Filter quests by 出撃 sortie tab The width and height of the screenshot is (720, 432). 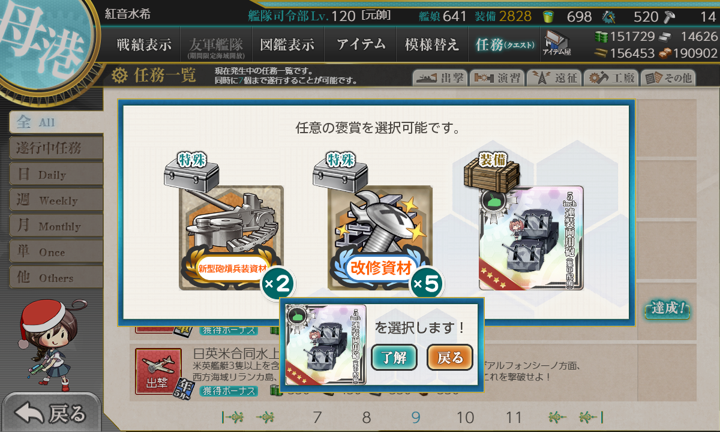(439, 78)
